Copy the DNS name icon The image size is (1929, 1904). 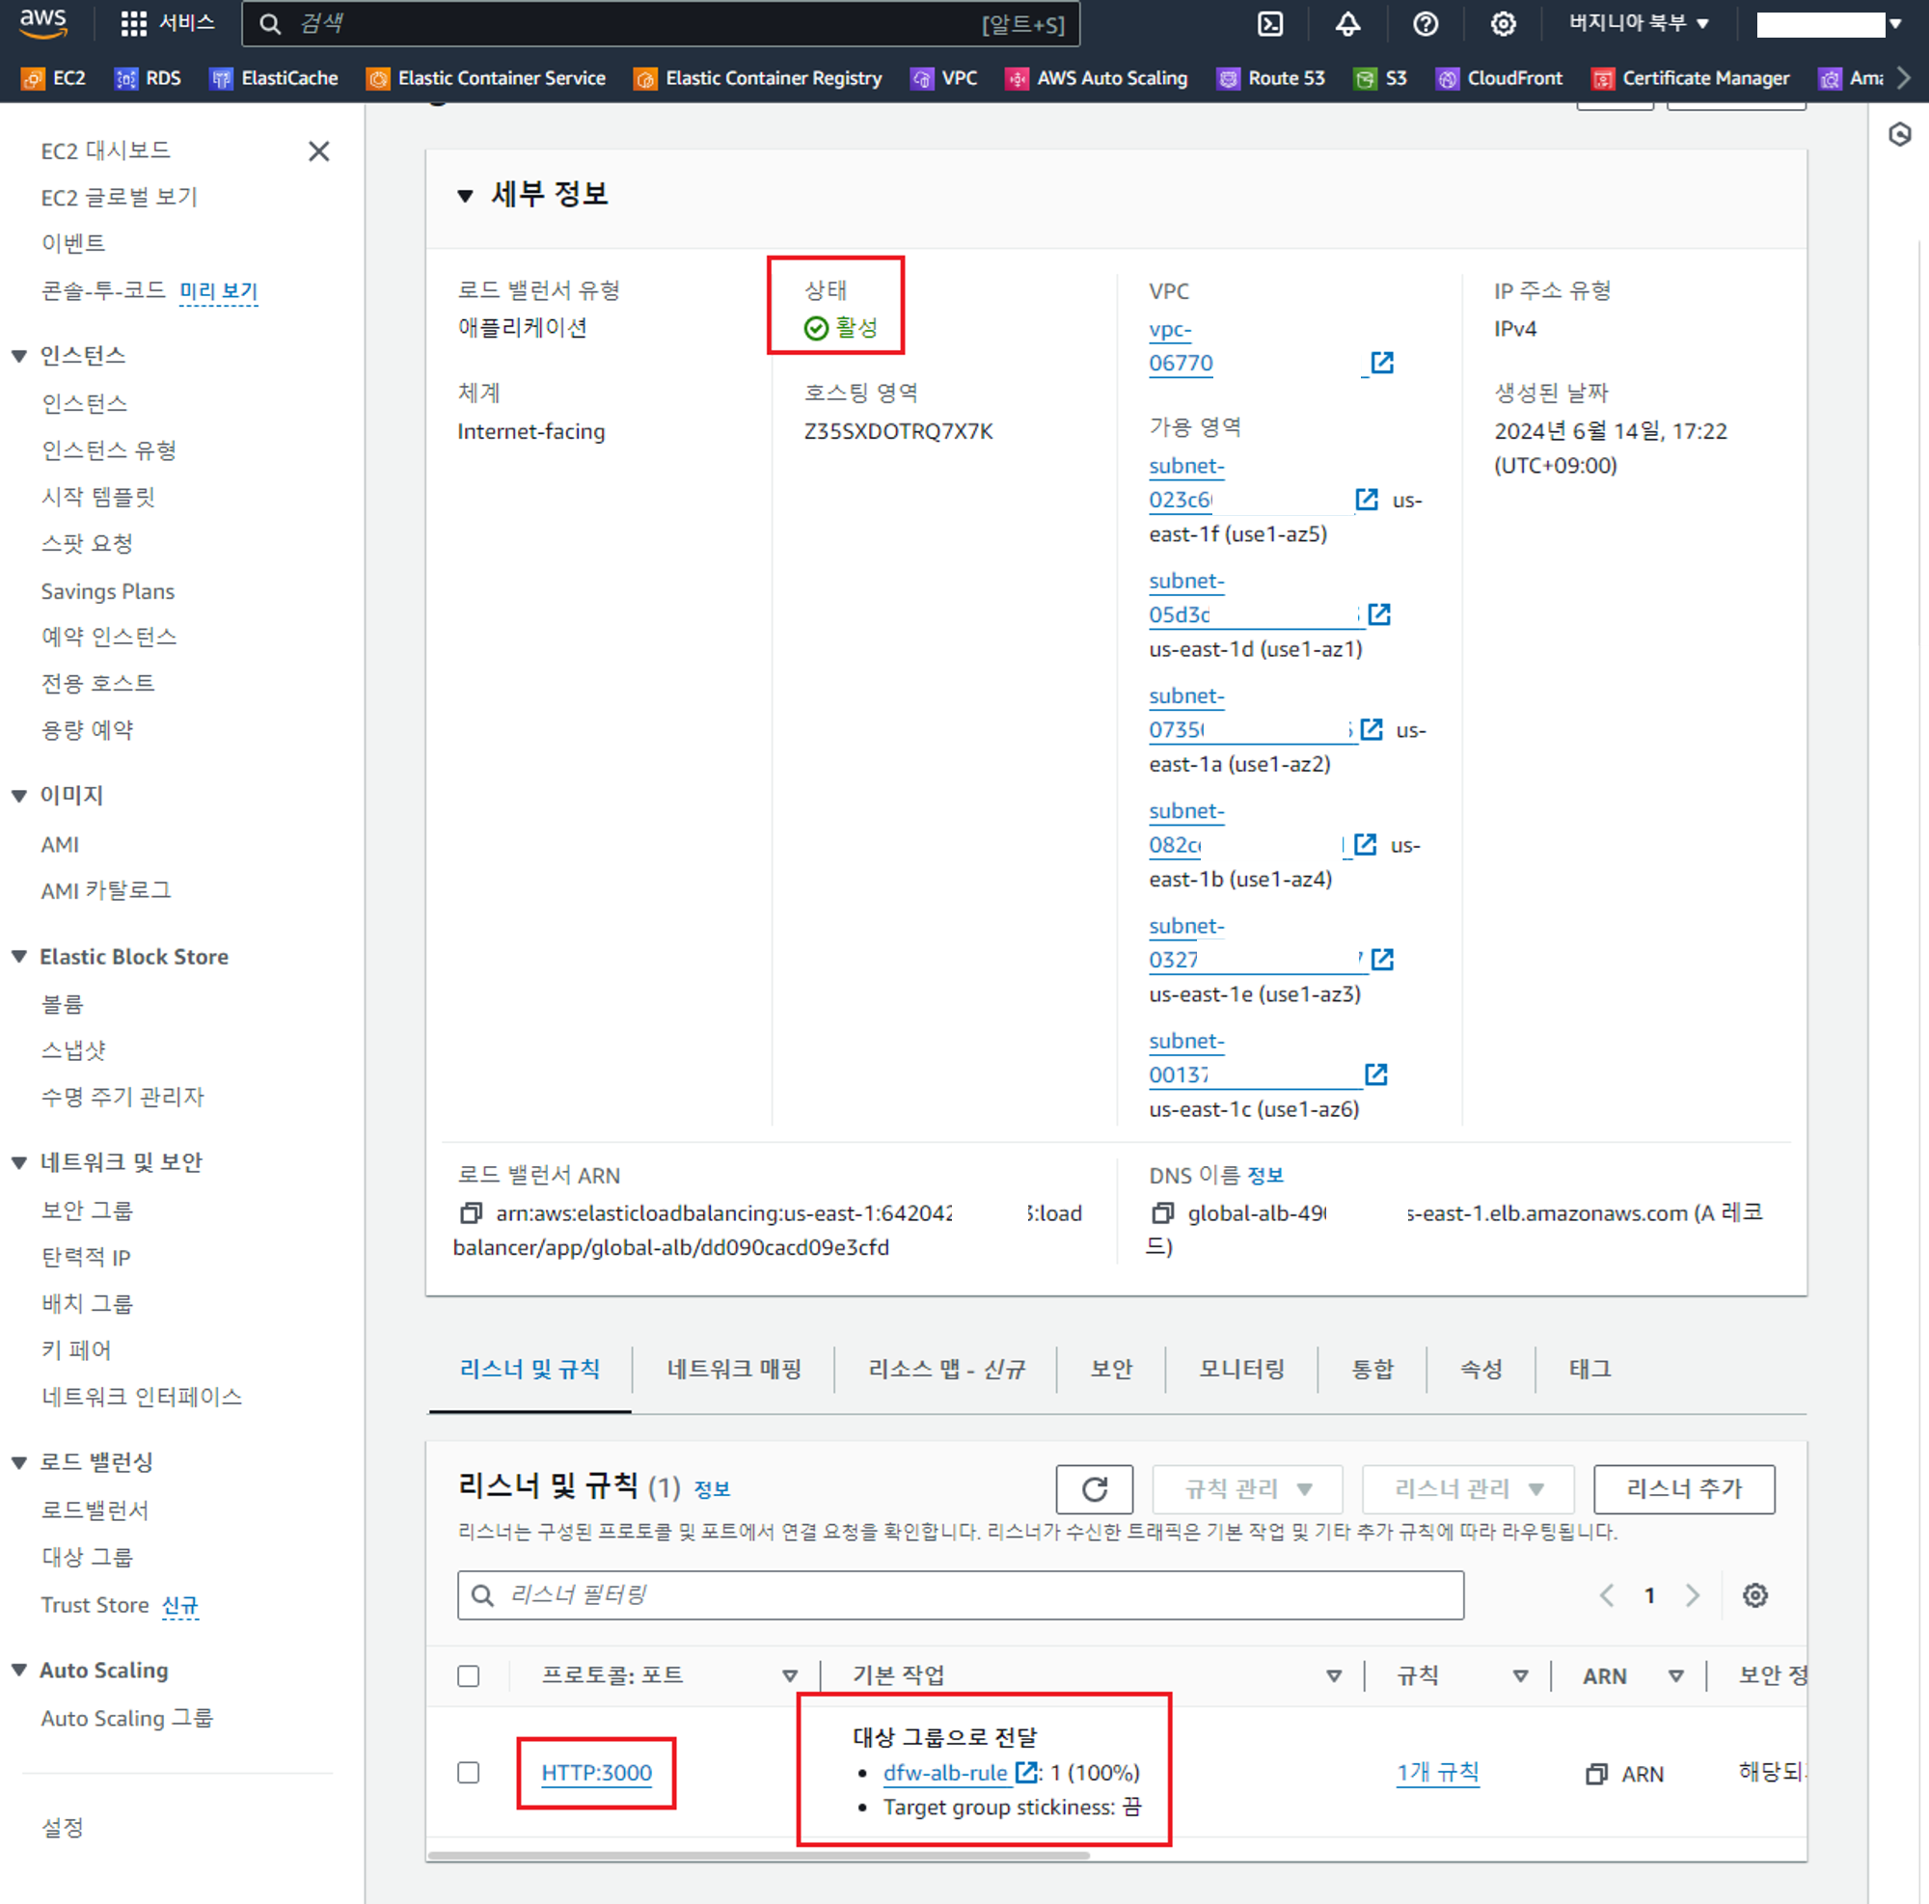1161,1213
